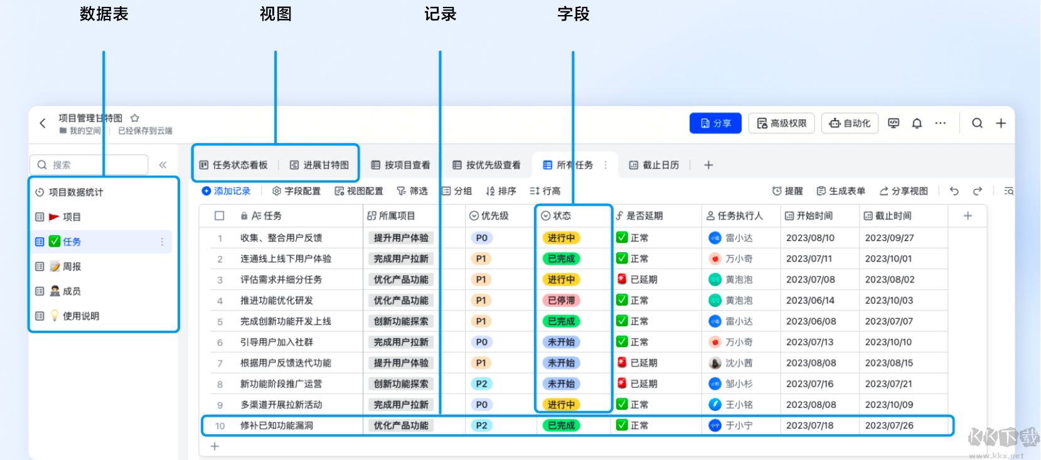Toggle the select-all checkbox in header row
The width and height of the screenshot is (1041, 460).
point(220,216)
